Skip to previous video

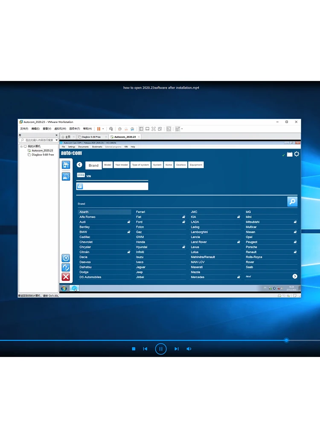click(x=145, y=349)
